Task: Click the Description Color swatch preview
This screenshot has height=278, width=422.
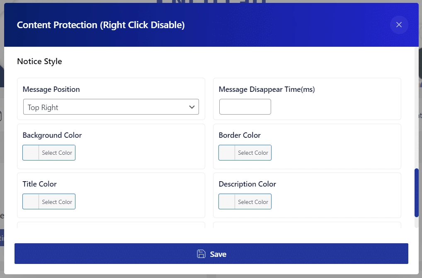Action: click(x=226, y=201)
